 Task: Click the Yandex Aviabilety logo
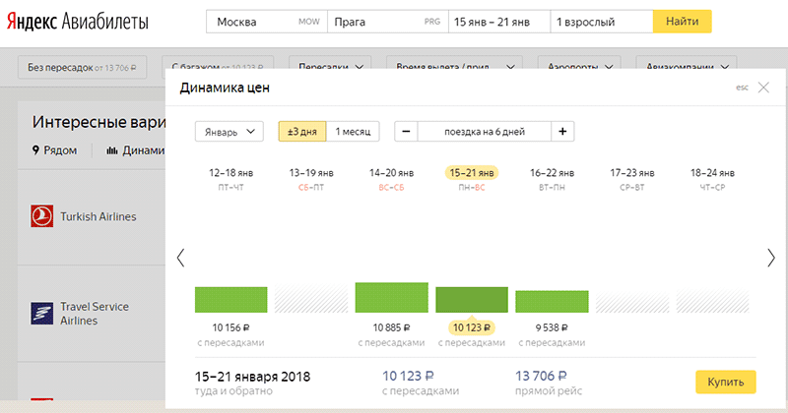(x=78, y=22)
